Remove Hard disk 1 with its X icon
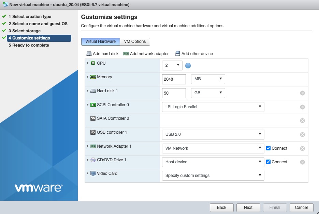This screenshot has width=319, height=214. click(303, 93)
